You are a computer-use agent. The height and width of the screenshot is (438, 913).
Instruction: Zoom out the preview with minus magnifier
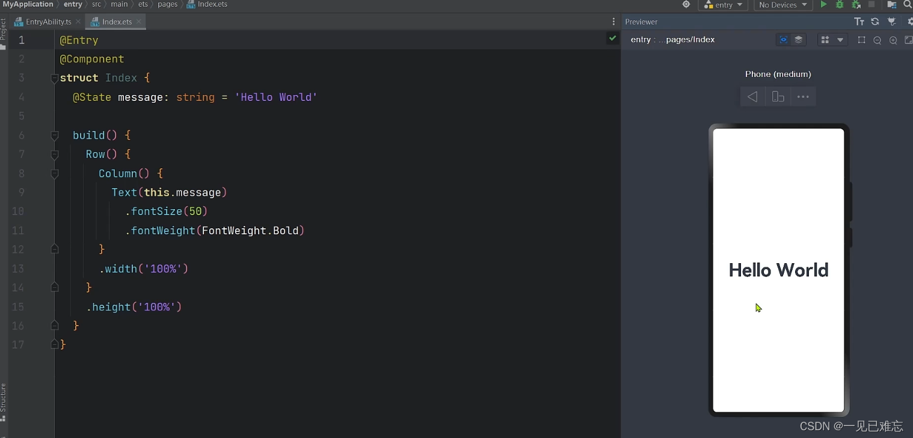coord(878,40)
